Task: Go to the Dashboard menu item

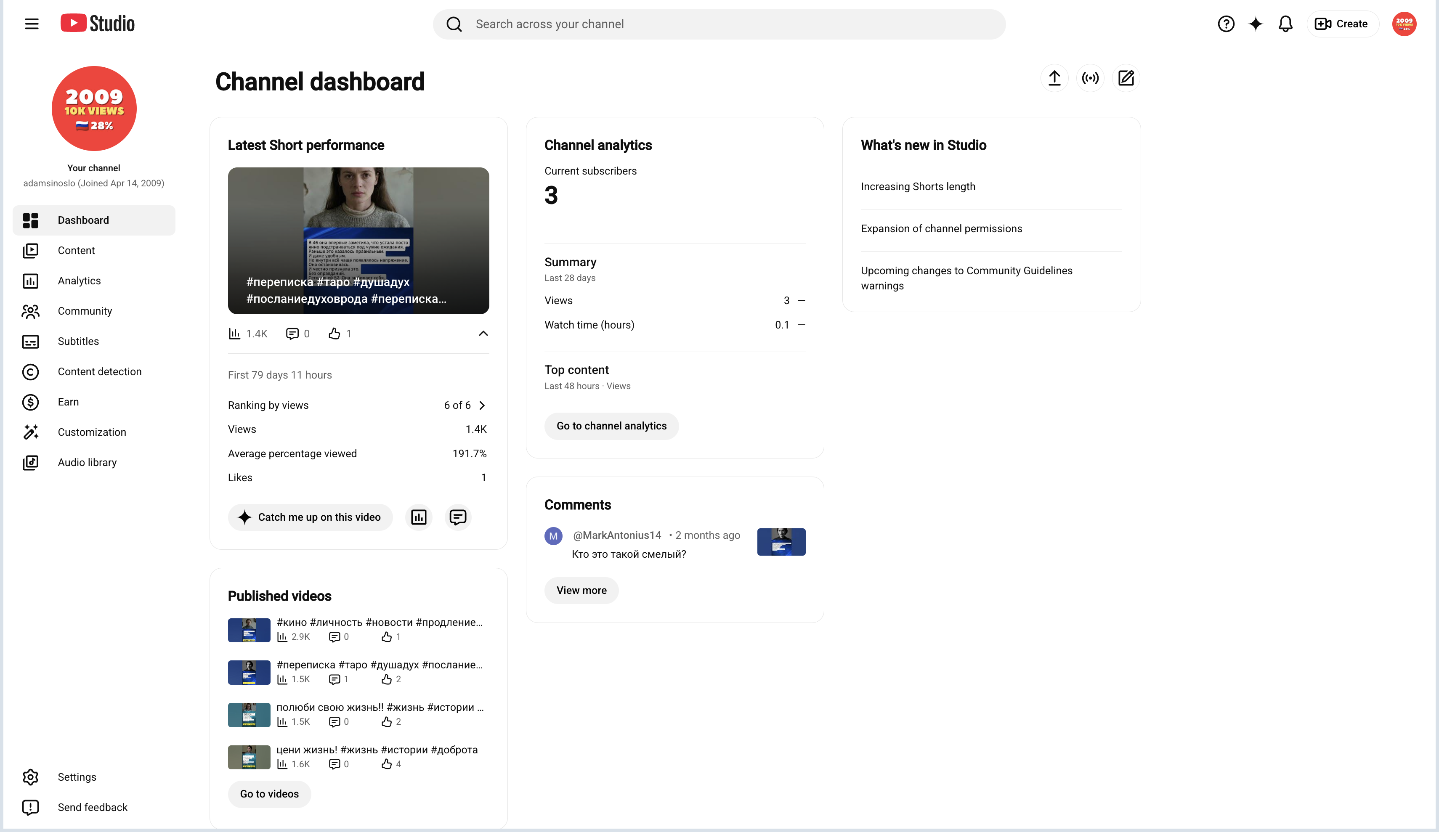Action: (x=94, y=220)
